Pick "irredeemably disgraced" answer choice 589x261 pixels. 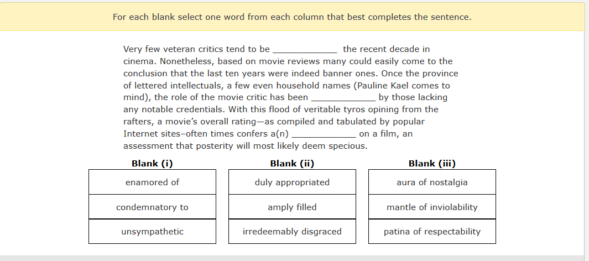coord(292,231)
